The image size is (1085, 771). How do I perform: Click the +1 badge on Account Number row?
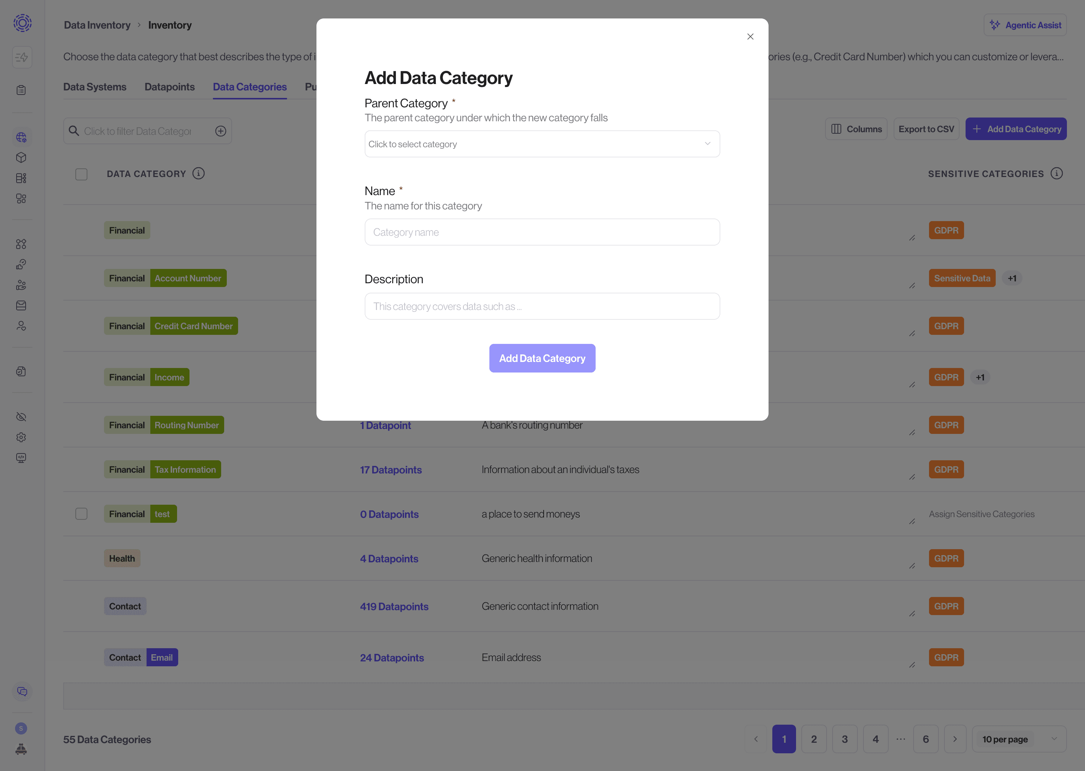click(x=1012, y=278)
